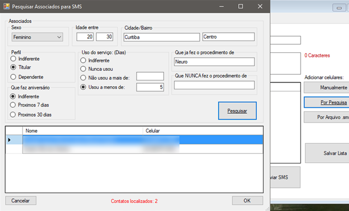Select Indiferente under Perfil

(14, 59)
